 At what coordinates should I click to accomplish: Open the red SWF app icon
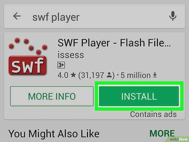point(28,56)
